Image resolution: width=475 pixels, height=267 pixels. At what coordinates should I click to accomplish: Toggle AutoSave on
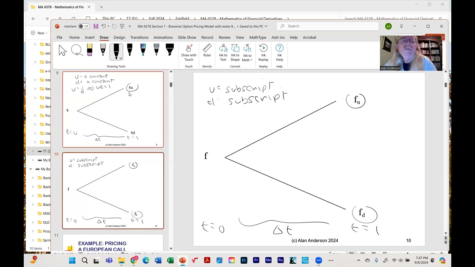(84, 26)
